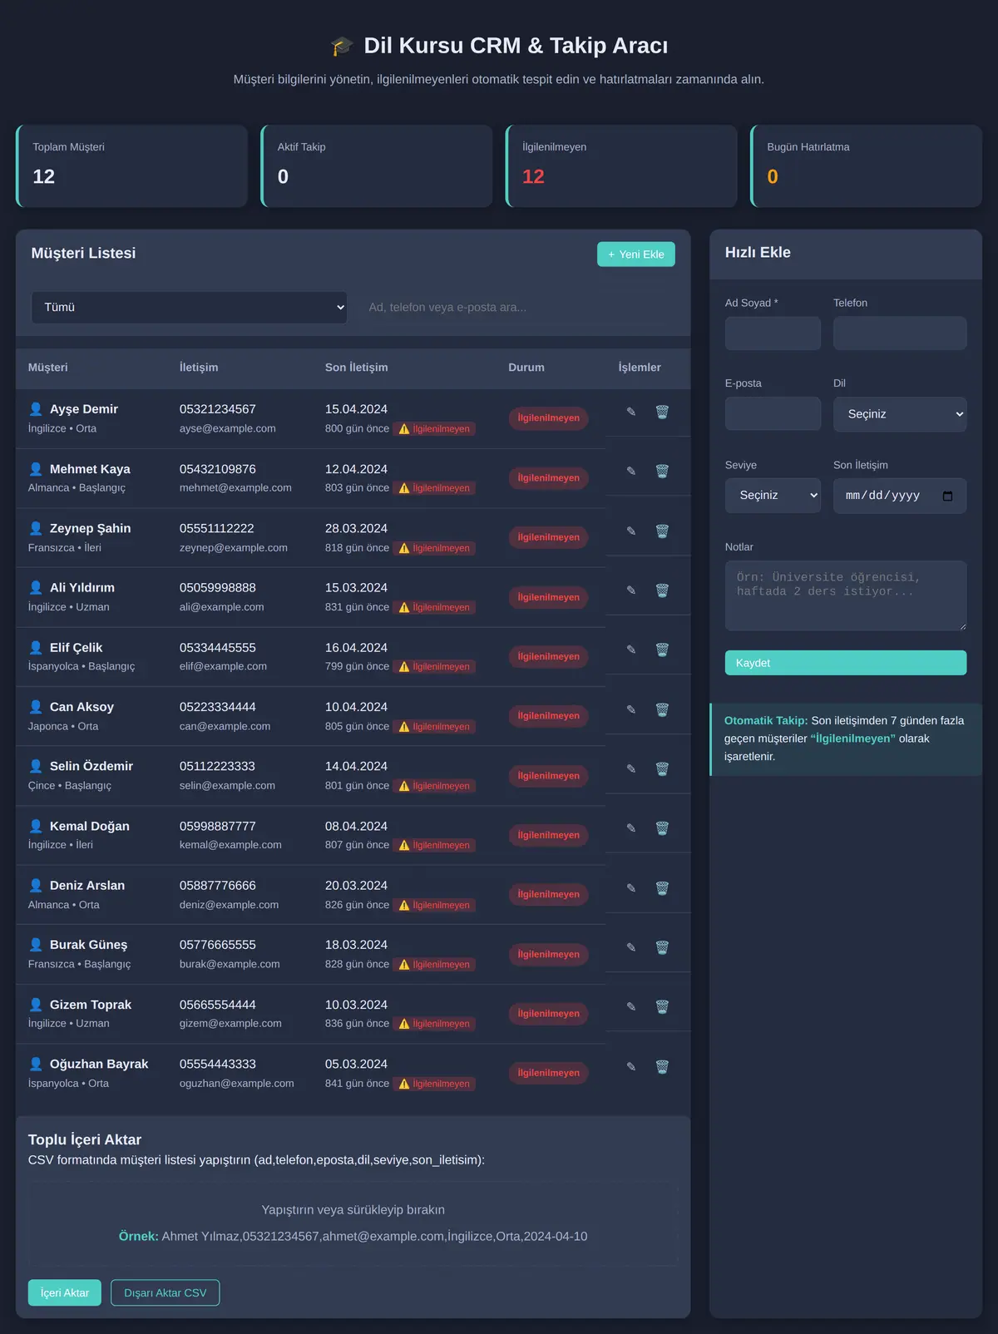Edit Gizem Toprak's record with pencil icon
This screenshot has height=1334, width=998.
631,1006
